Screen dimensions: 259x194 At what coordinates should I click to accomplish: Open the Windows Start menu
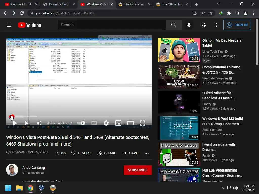pyautogui.click(x=8, y=188)
